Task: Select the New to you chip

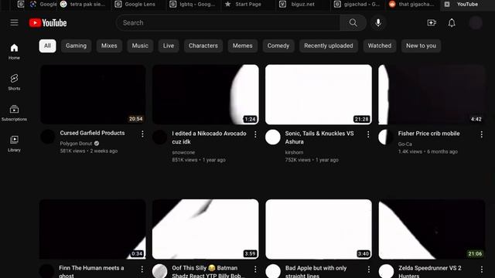Action: (421, 46)
